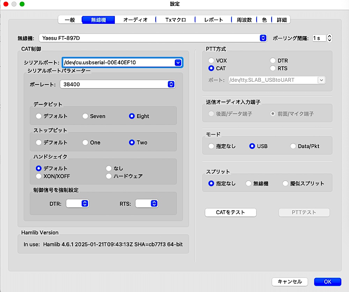
Task: Choose DTR PTT method
Action: point(273,61)
